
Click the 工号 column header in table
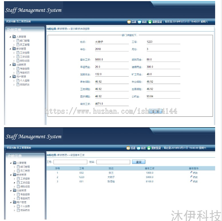(x=82, y=168)
